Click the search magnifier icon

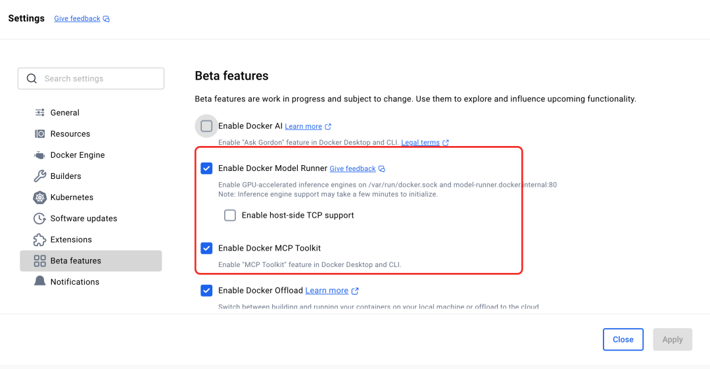[x=32, y=78]
